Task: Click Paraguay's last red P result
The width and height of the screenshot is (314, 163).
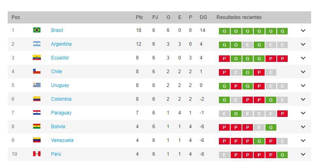Action: coord(282,114)
